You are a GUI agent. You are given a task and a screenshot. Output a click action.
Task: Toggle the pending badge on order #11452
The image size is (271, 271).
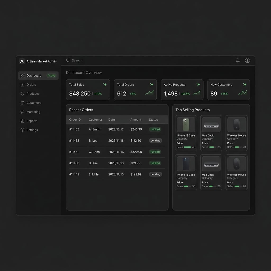coord(155,141)
